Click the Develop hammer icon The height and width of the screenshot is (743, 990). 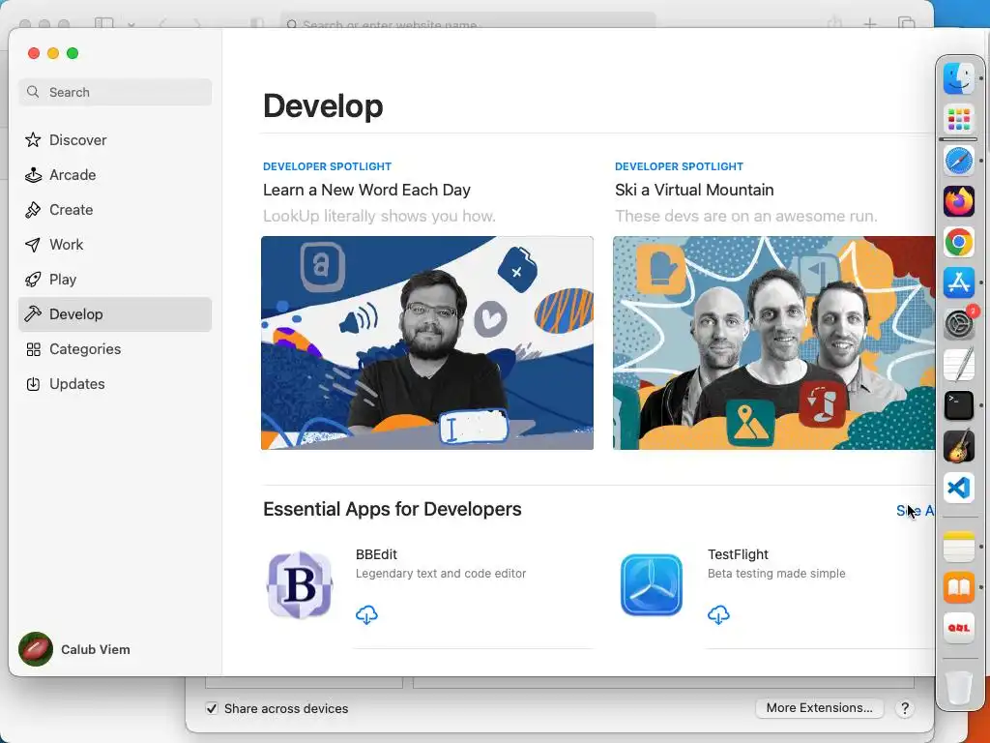(33, 314)
